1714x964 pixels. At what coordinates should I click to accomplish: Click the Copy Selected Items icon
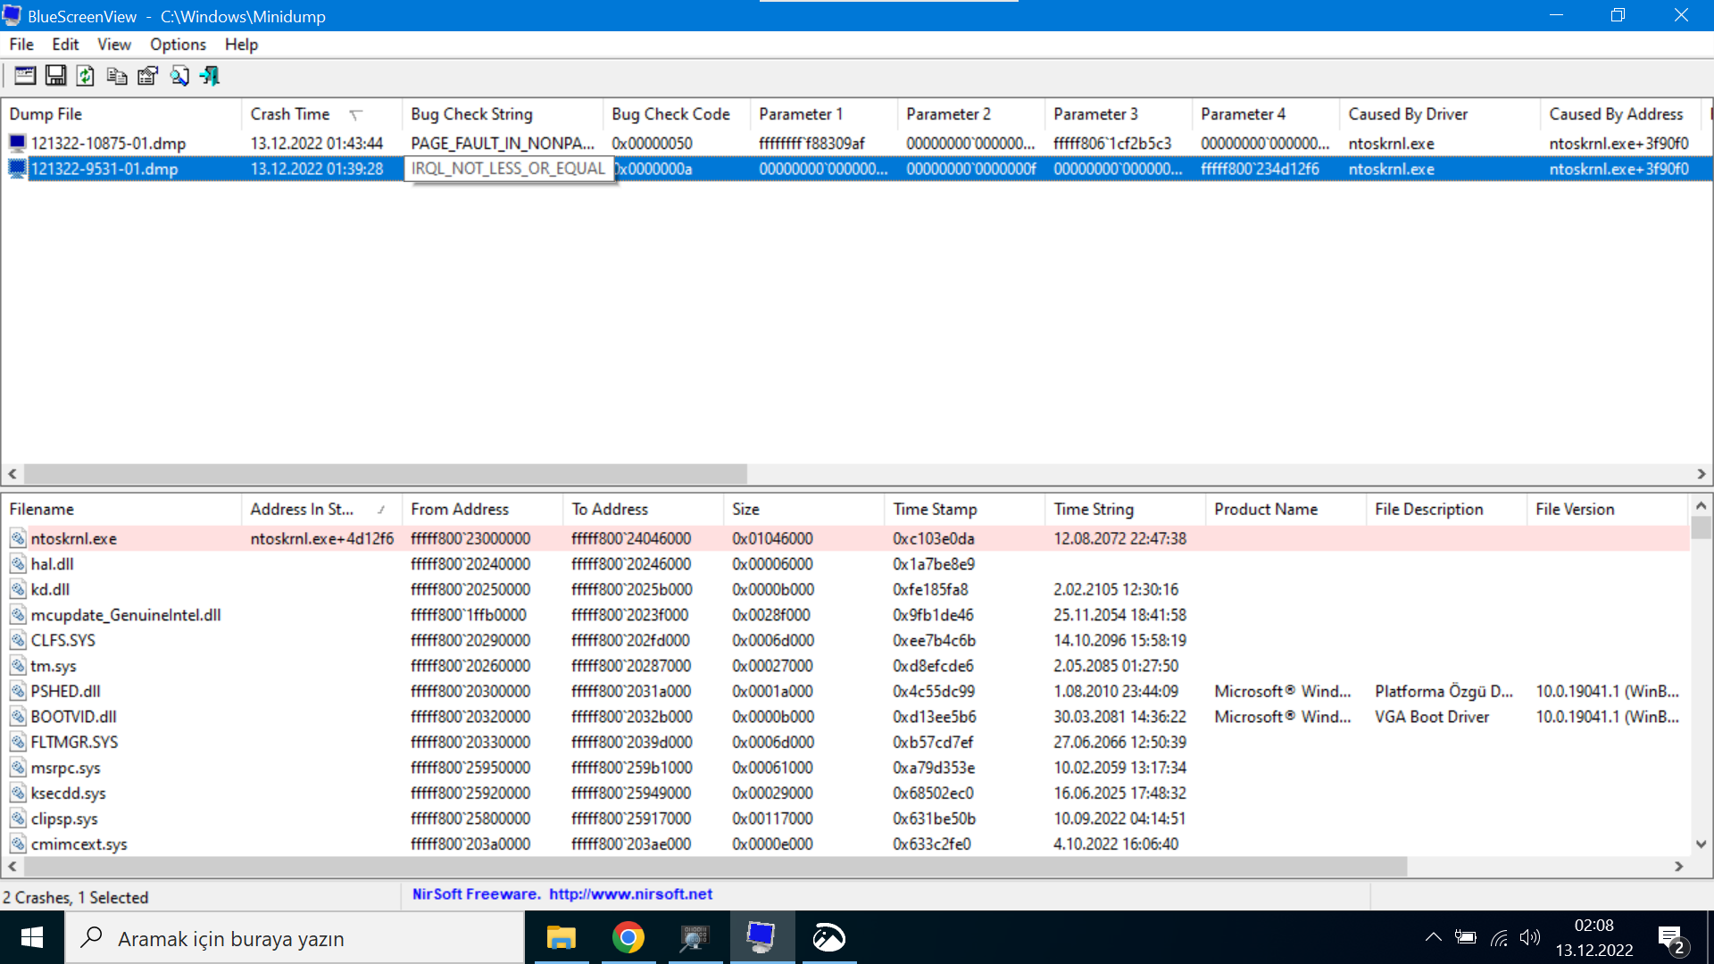[x=116, y=76]
